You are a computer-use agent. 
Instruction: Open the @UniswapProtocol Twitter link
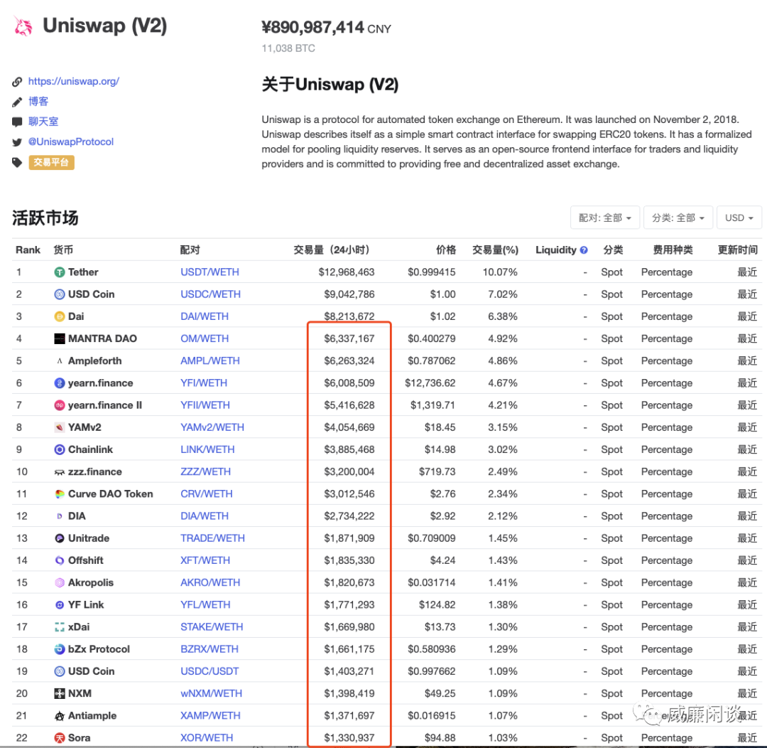pos(71,142)
